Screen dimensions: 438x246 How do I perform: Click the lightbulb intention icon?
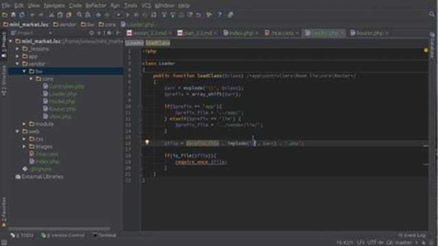[x=147, y=143]
